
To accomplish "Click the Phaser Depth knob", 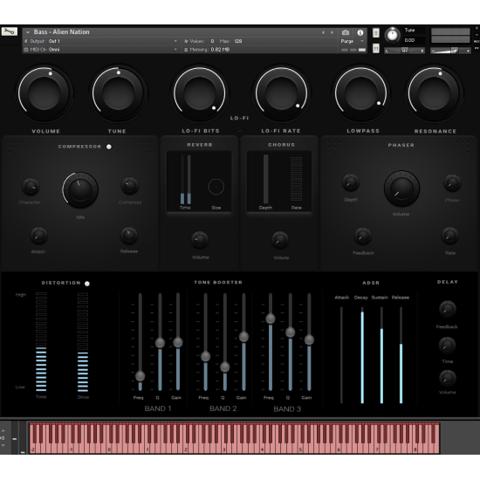I will [351, 182].
